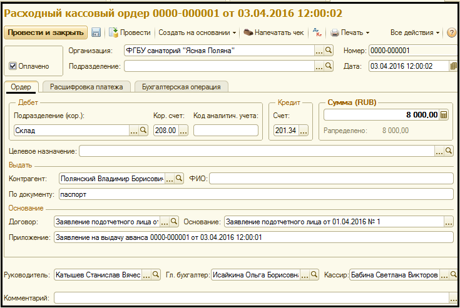
Task: Click the Приложение input field
Action: (253, 237)
